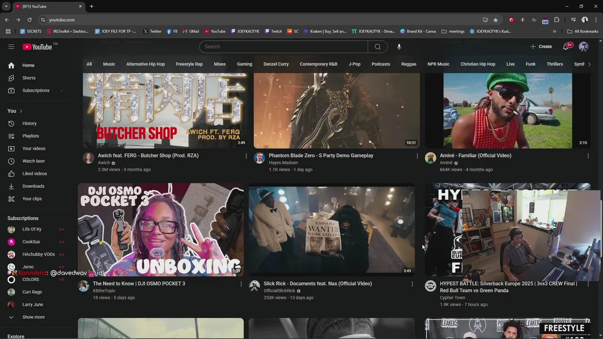This screenshot has height=339, width=603.
Task: Click the Hayes Madsen channel avatar
Action: coord(260,158)
